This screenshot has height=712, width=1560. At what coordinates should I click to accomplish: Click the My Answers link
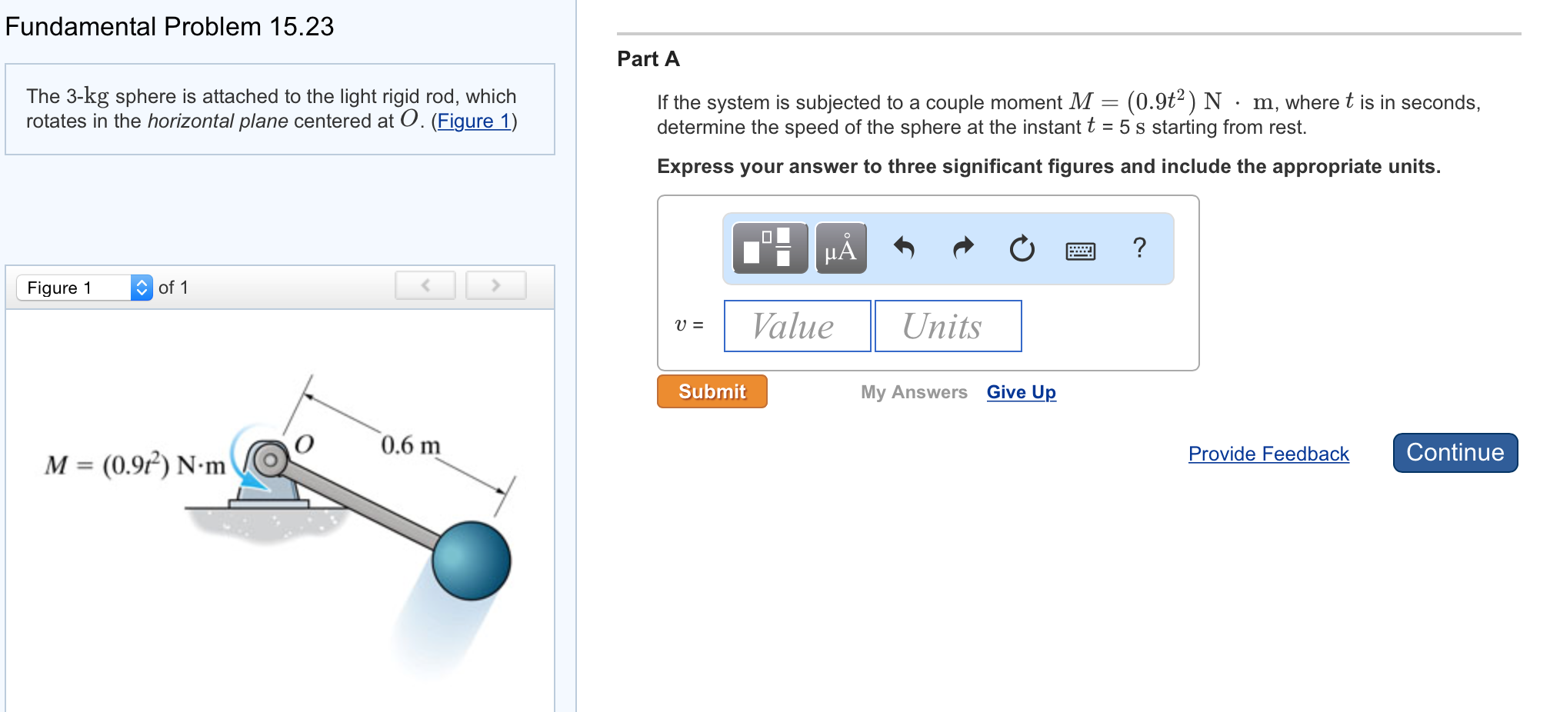click(x=913, y=392)
